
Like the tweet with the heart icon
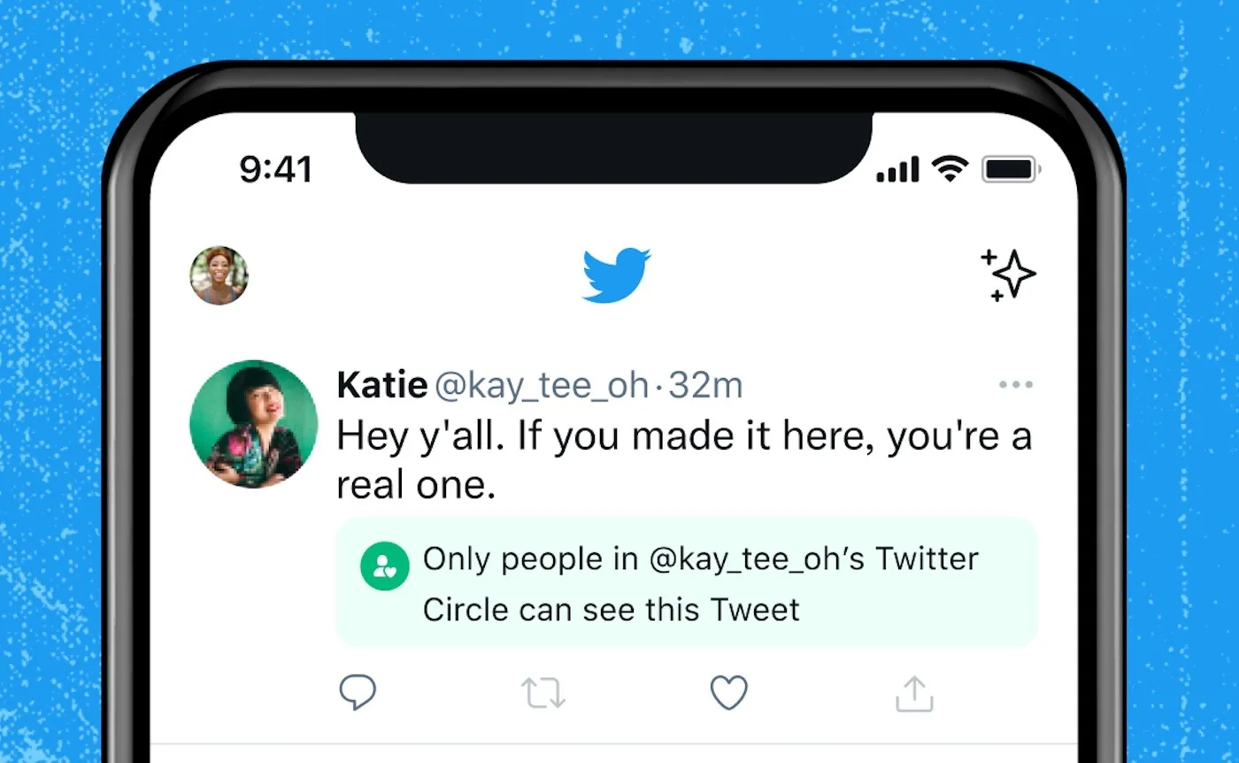click(x=729, y=693)
